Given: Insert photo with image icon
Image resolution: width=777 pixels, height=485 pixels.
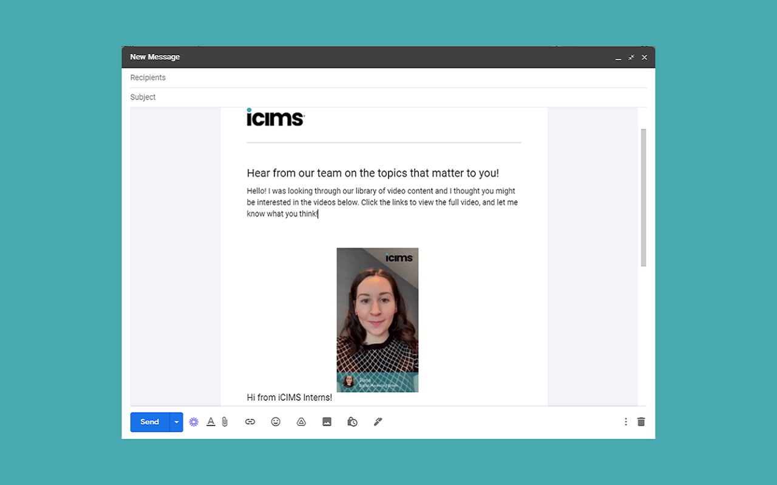Looking at the screenshot, I should tap(327, 422).
